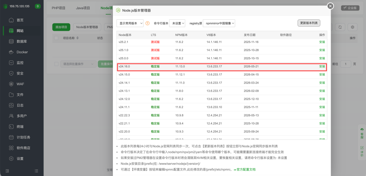This screenshot has height=176, width=366.
Task: Open the WAF sidebar icon
Action: (x=11, y=84)
